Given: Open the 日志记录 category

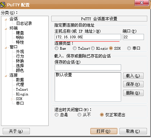Looking at the screenshot, I should coord(24,24).
